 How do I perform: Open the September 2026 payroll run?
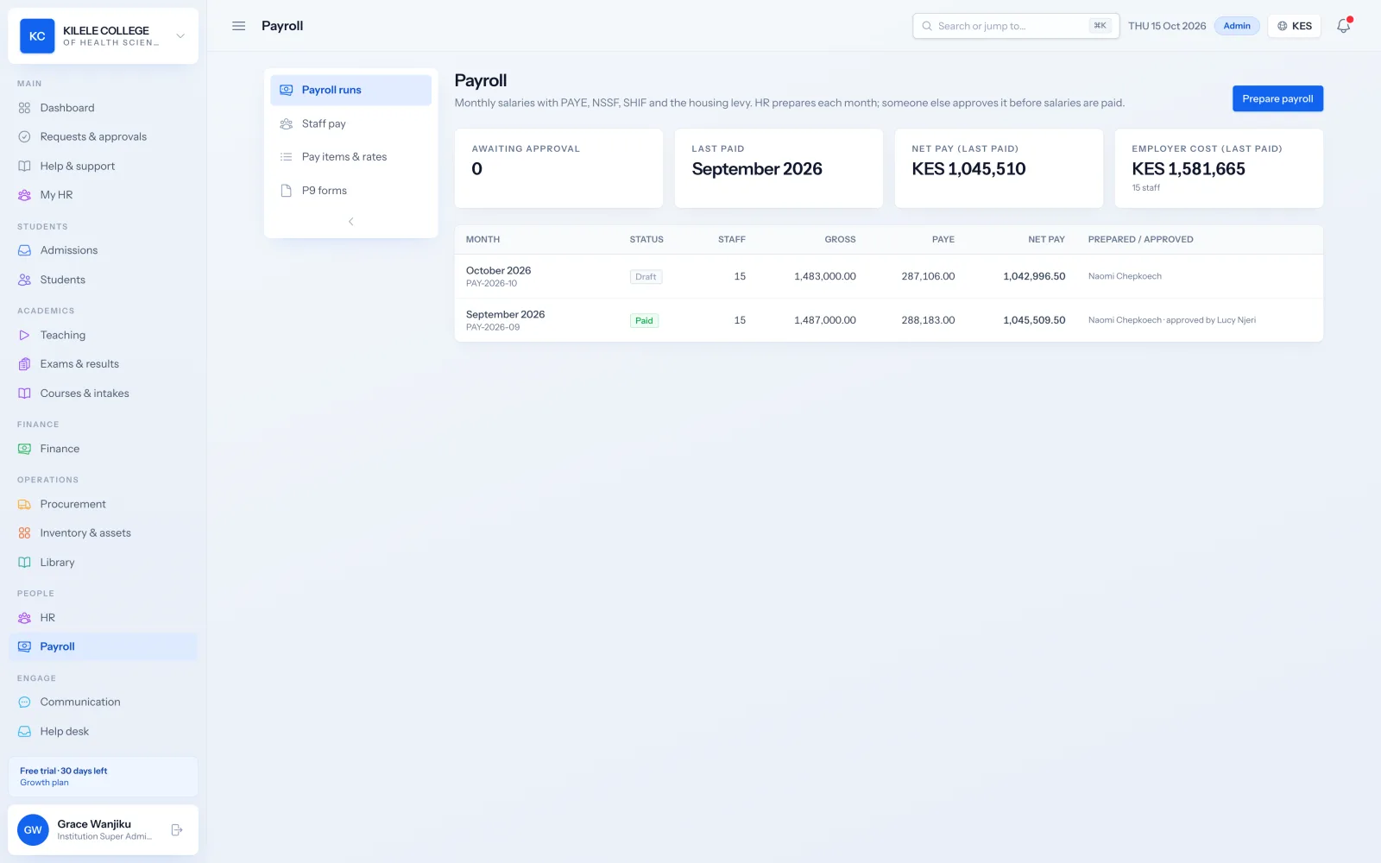[888, 320]
